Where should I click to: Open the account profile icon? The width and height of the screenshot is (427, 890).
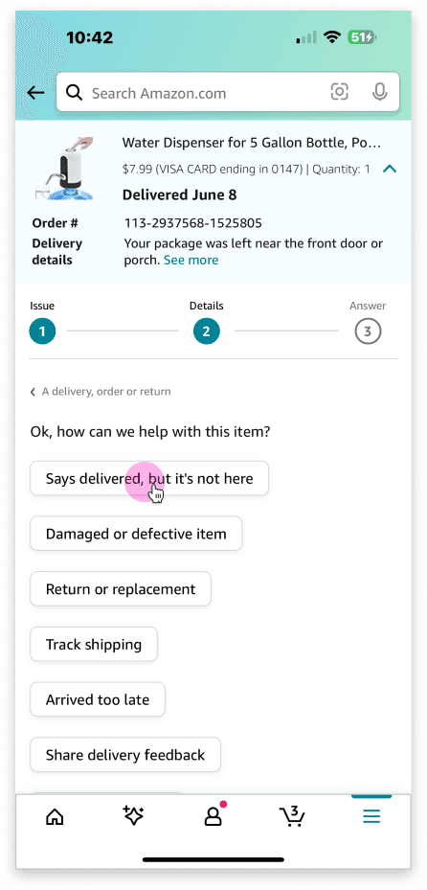coord(213,815)
